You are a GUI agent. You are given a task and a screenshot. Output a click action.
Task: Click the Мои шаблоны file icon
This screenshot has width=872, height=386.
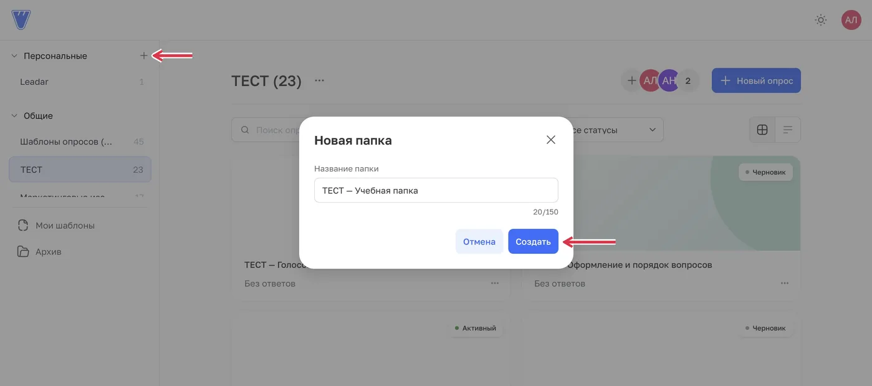click(23, 226)
